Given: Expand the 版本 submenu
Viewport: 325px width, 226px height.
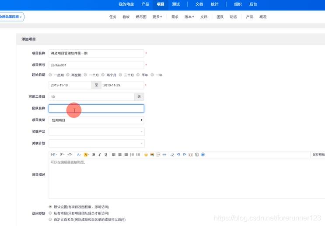Looking at the screenshot, I should pyautogui.click(x=189, y=17).
